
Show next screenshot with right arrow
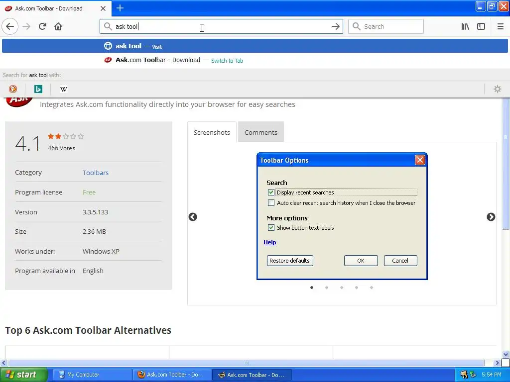(491, 217)
